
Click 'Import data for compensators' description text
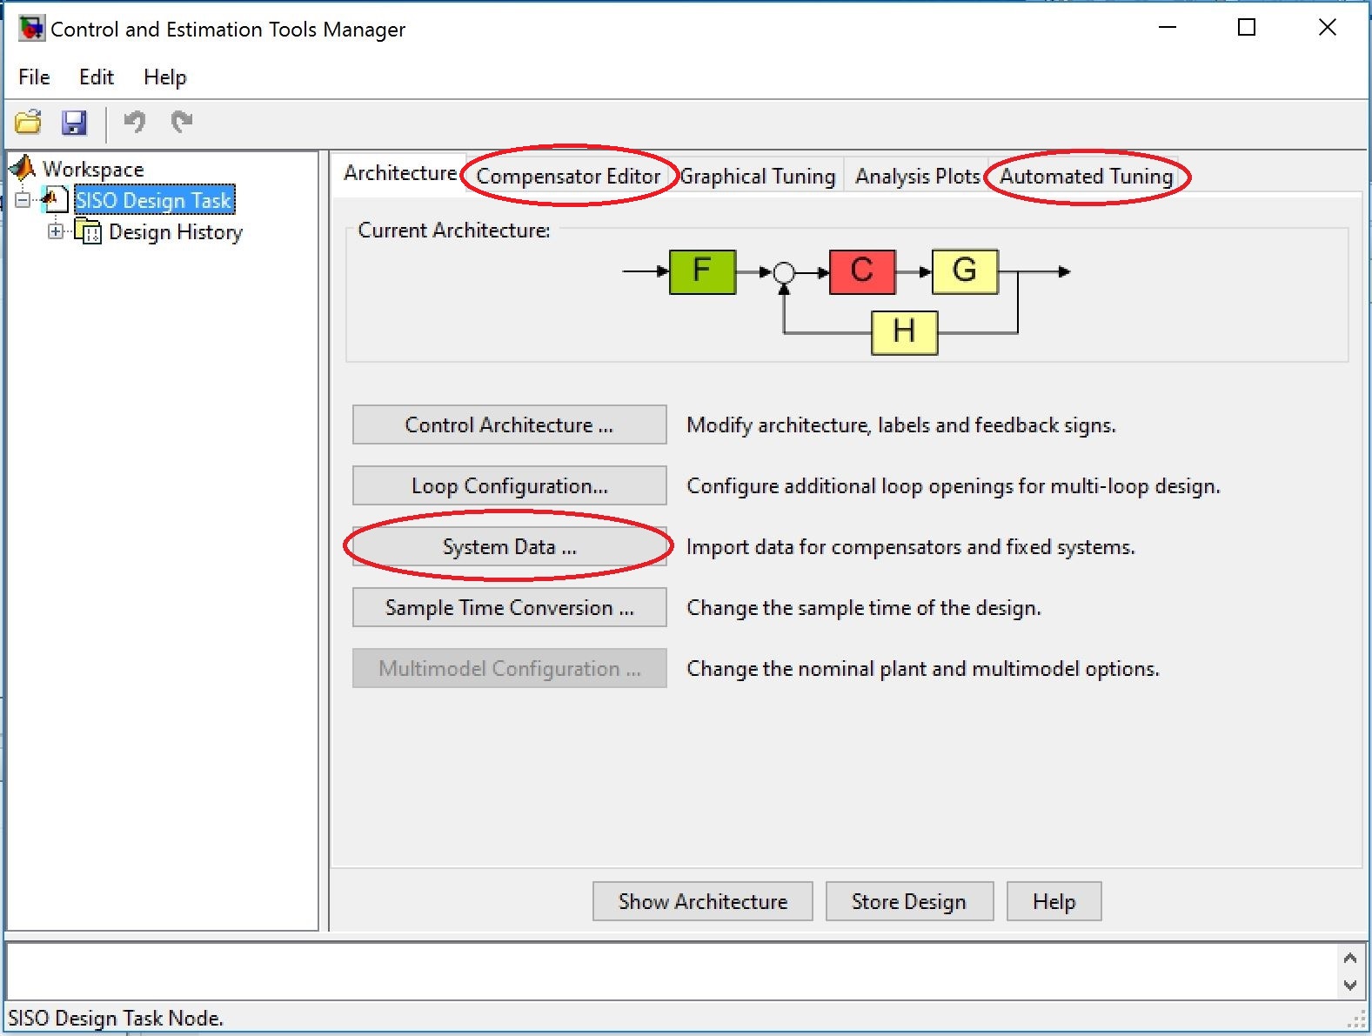(x=911, y=547)
